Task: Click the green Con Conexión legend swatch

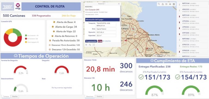Action: point(26,35)
